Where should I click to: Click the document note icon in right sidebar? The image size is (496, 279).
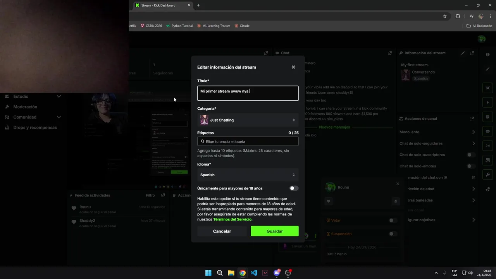(x=487, y=117)
